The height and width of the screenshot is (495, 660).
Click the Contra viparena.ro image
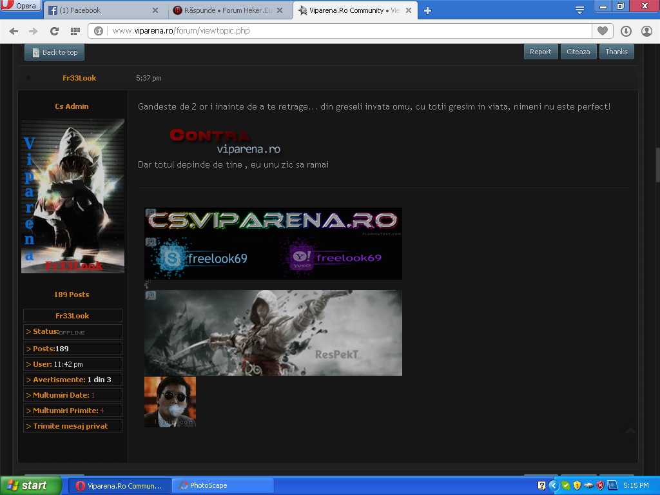[225, 141]
